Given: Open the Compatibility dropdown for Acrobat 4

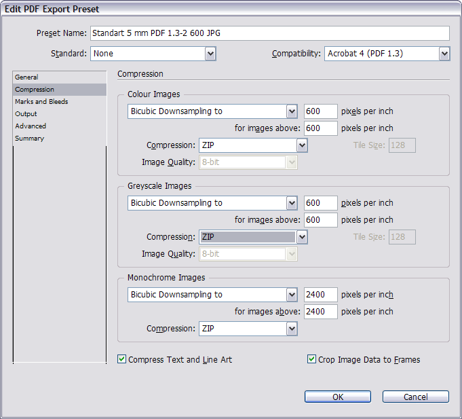Looking at the screenshot, I should point(387,54).
